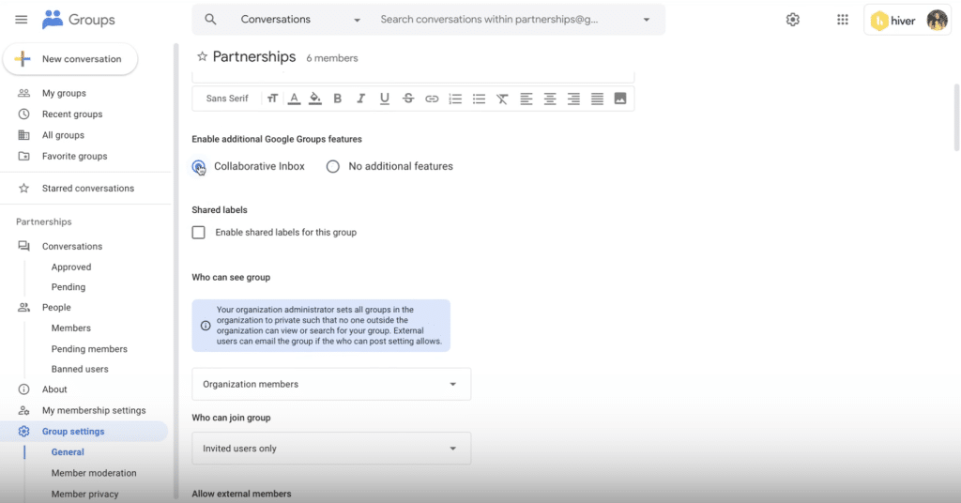Go to Favorite groups
Screen dimensions: 961x503
coord(74,156)
